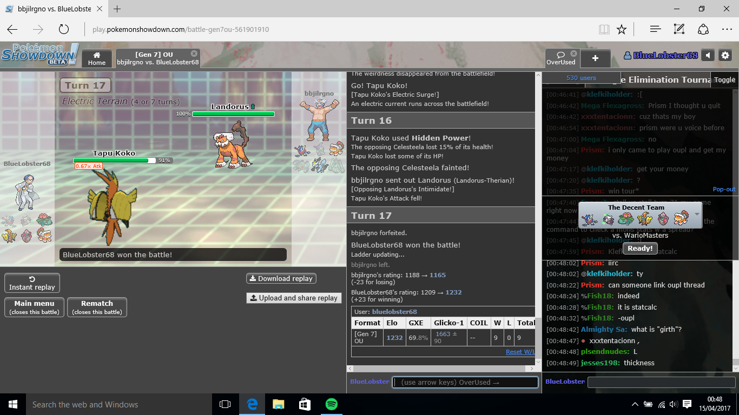739x415 pixels.
Task: Open the 530 users list
Action: click(580, 78)
